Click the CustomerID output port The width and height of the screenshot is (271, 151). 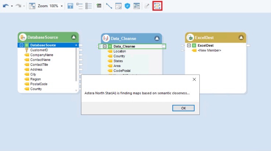coord(81,50)
